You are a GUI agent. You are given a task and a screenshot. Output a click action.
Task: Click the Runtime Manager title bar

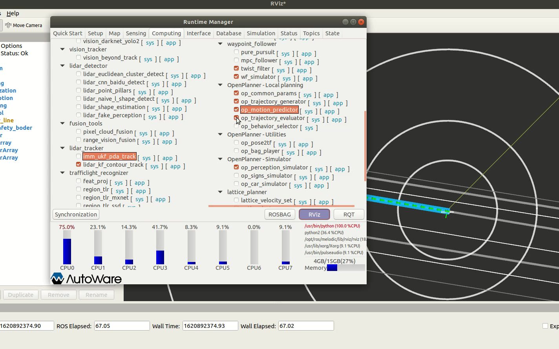[x=208, y=22]
